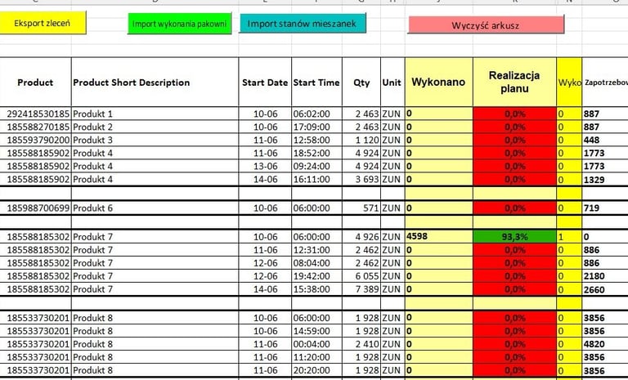The image size is (628, 380).
Task: Select the red 0,0% cell in Produkt 1 row
Action: pyautogui.click(x=514, y=114)
